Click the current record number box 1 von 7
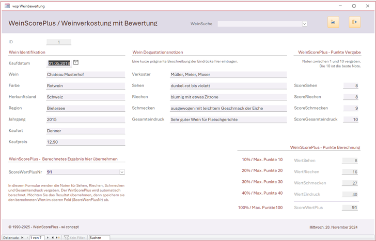Viewport: 376px width, 241px height. 37,238
